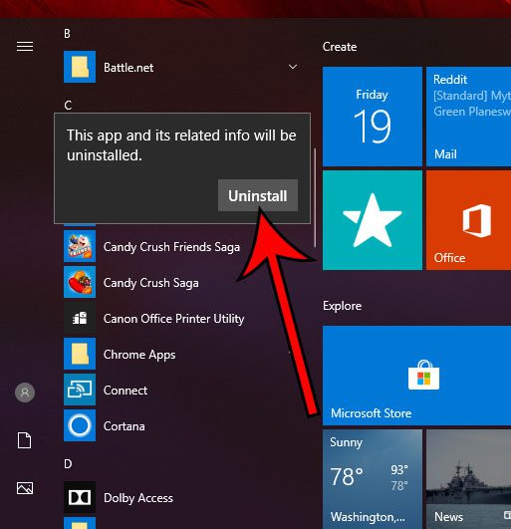Viewport: 511px width, 529px height.
Task: Open the Dolby Access icon
Action: pyautogui.click(x=80, y=497)
